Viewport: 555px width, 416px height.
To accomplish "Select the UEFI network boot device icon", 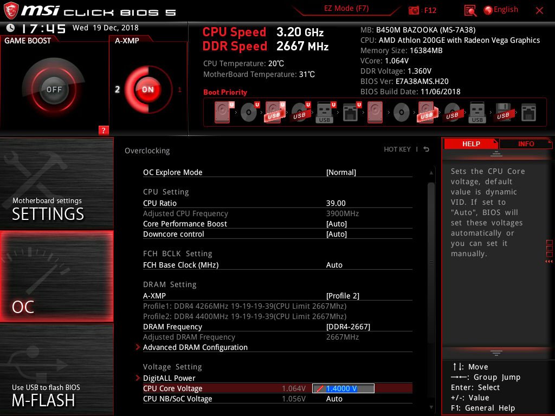I will click(351, 112).
